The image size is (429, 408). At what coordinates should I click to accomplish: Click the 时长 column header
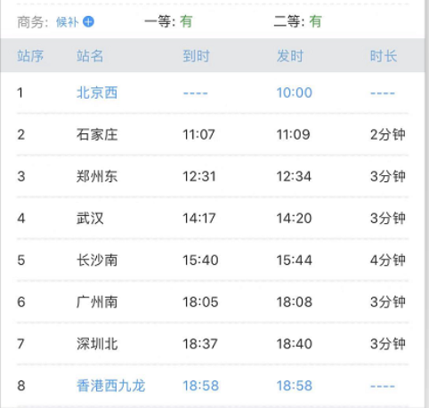384,56
